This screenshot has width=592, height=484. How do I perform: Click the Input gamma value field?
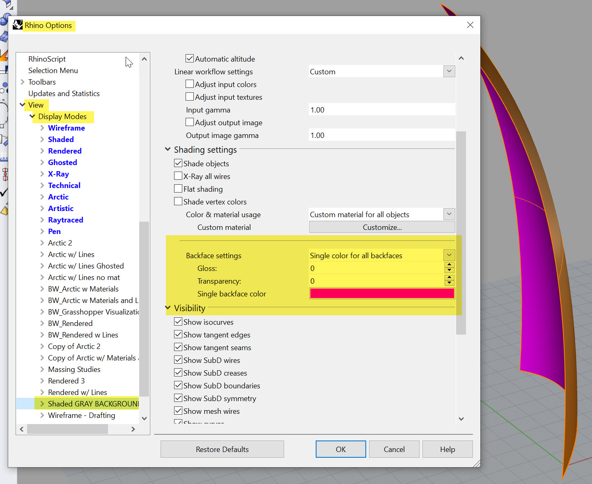pos(381,110)
